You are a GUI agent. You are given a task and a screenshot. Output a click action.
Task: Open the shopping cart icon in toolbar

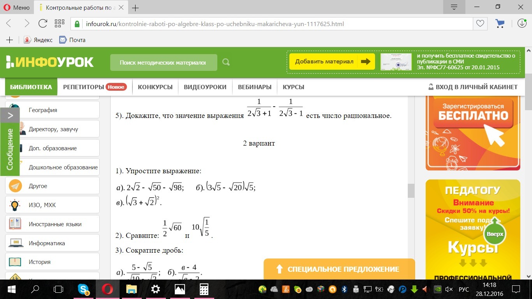pyautogui.click(x=500, y=24)
